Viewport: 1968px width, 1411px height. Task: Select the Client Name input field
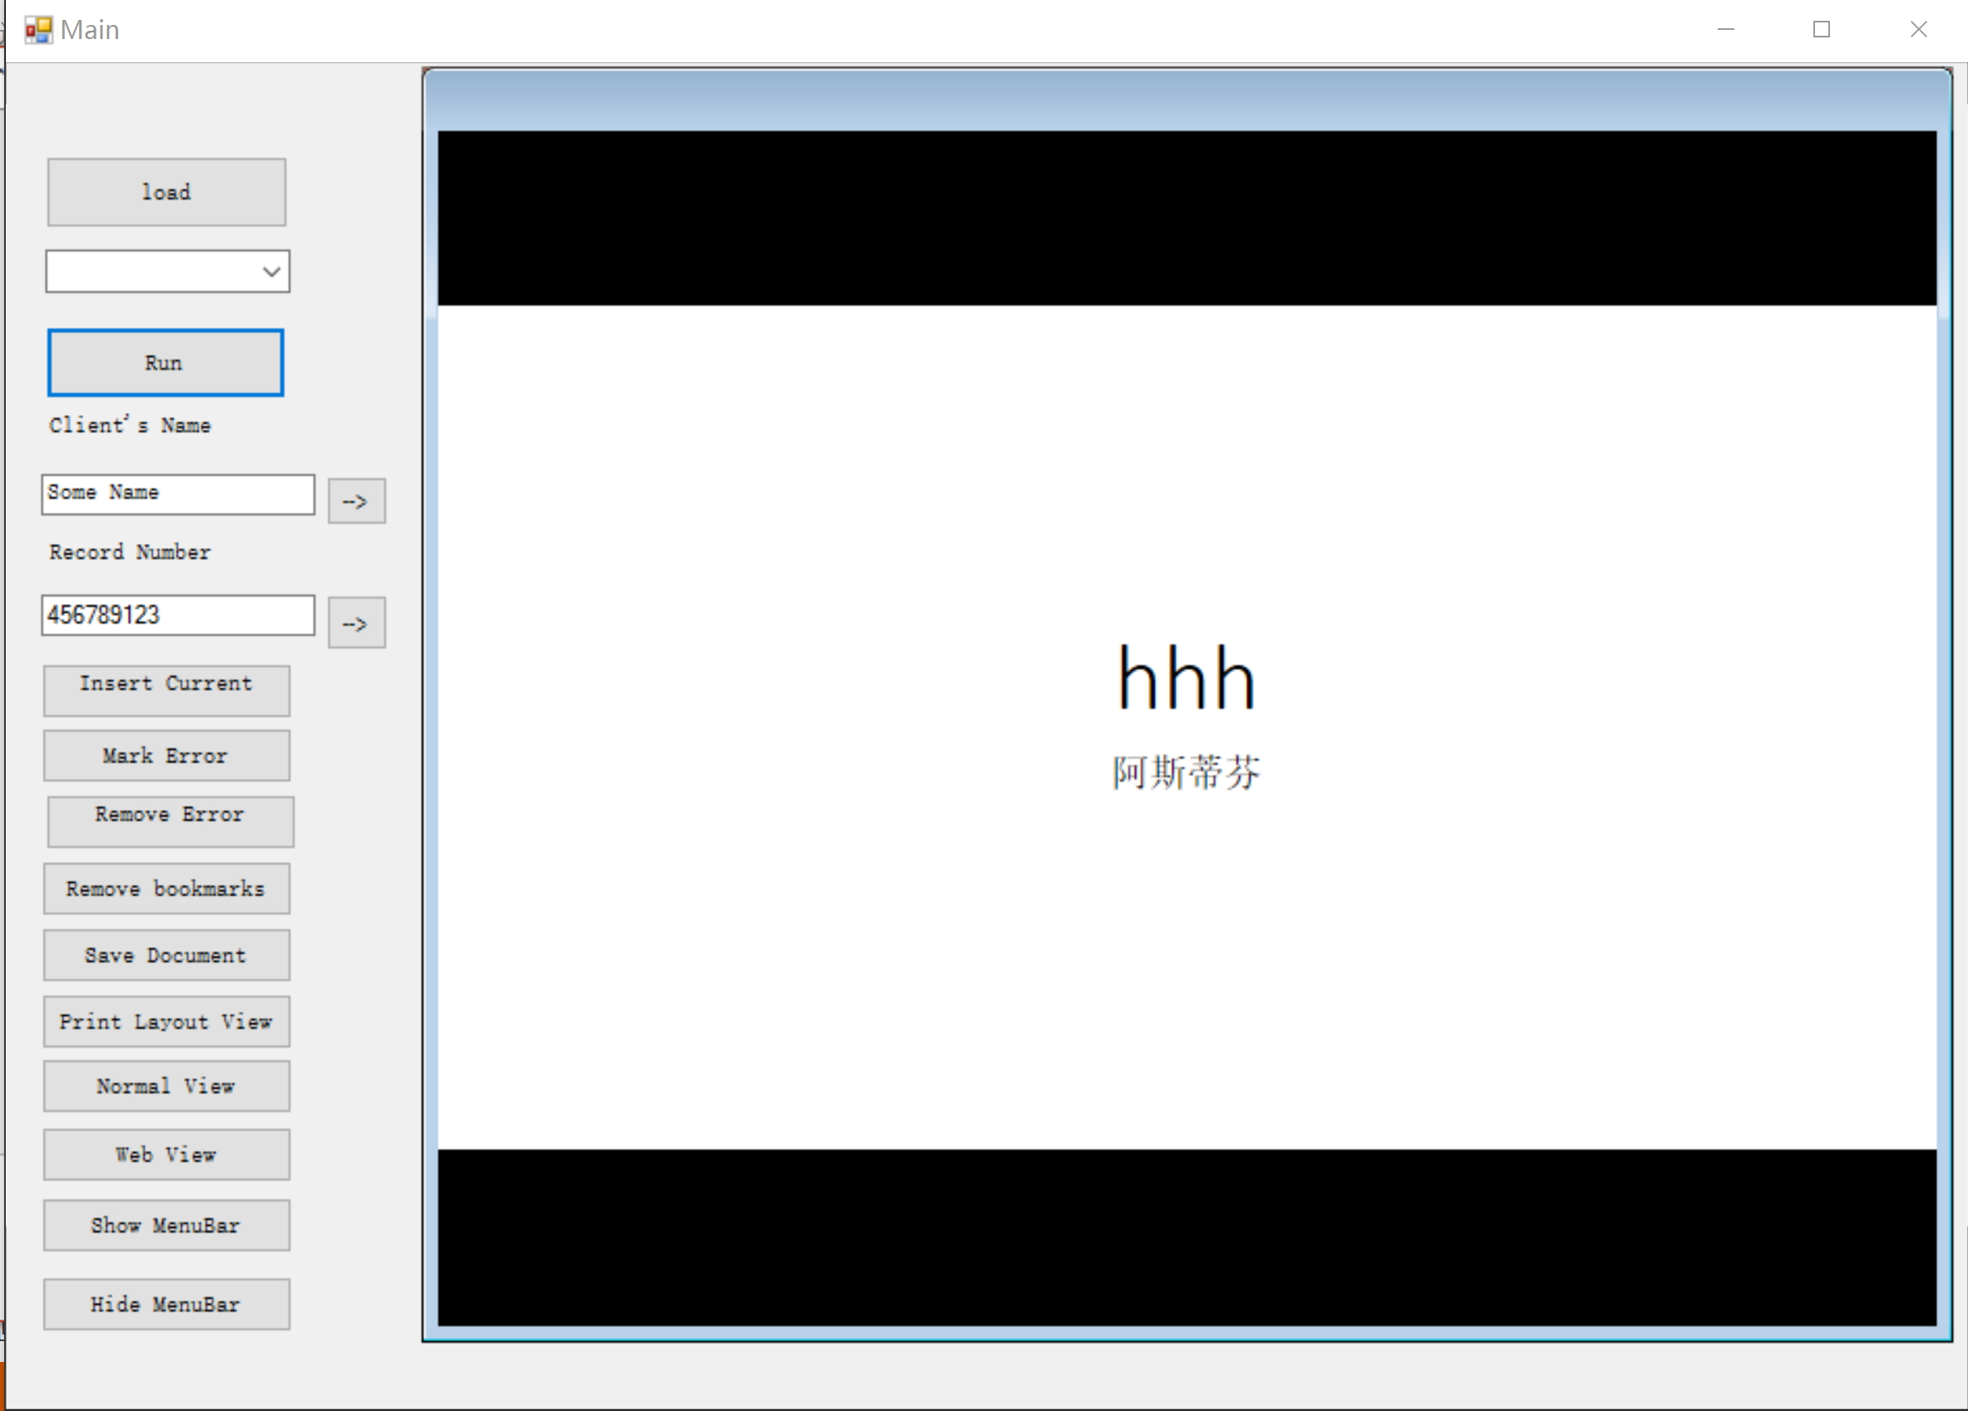(x=179, y=493)
